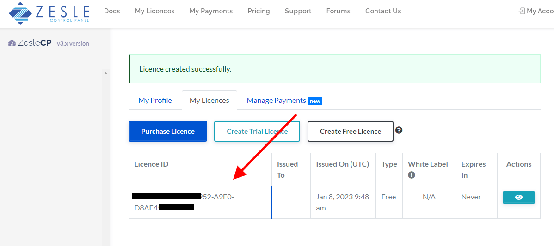View licence using the eye button
The width and height of the screenshot is (554, 246).
[519, 198]
